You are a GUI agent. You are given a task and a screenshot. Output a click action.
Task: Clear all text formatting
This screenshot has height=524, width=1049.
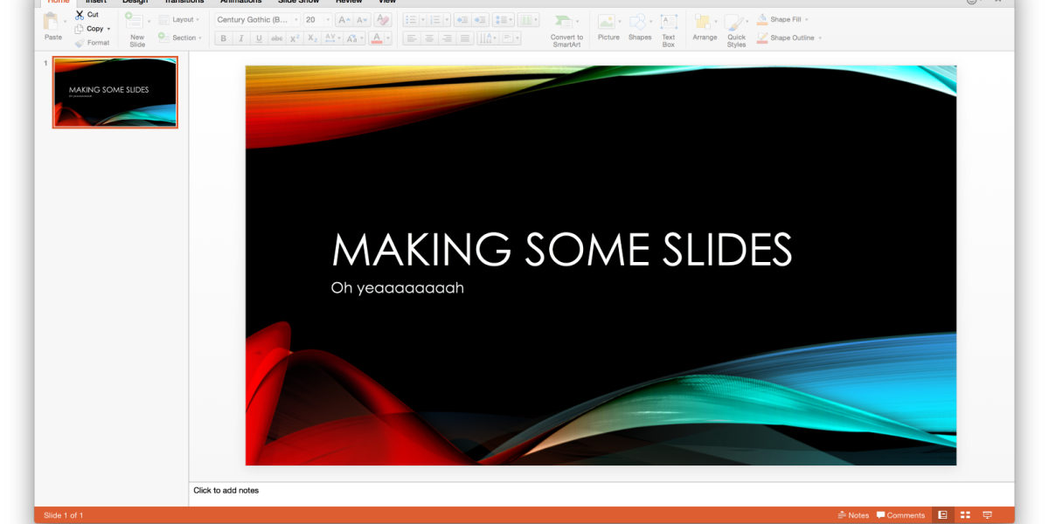click(383, 19)
